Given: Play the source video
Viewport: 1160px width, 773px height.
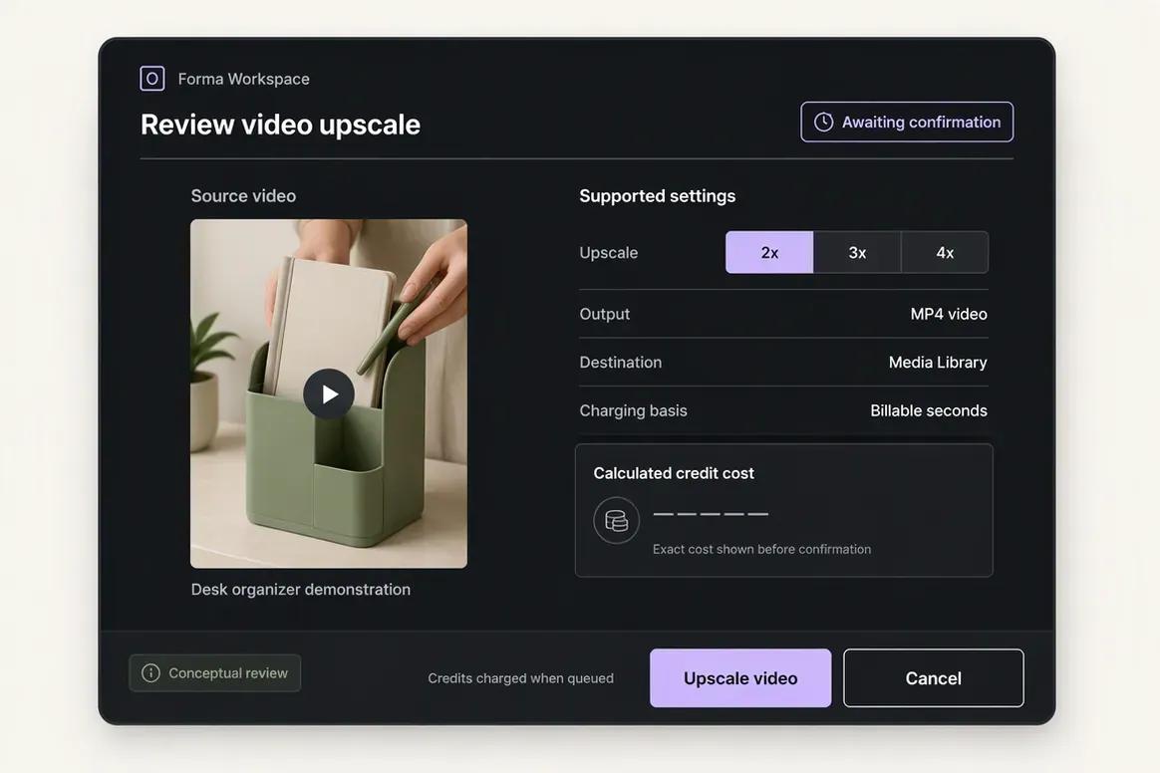Looking at the screenshot, I should [x=329, y=394].
